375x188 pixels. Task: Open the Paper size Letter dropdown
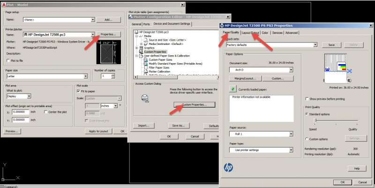tap(86, 76)
